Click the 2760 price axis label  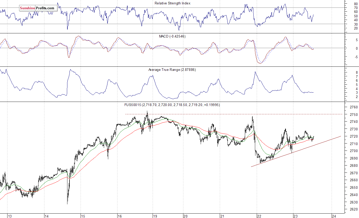pos(354,107)
